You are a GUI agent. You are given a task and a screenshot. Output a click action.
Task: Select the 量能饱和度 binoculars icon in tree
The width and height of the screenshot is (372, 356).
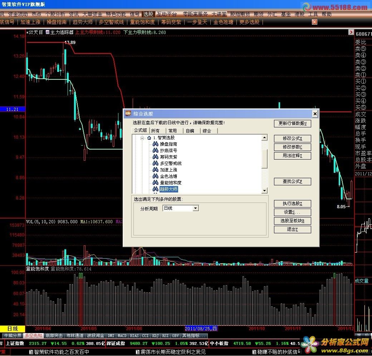pyautogui.click(x=155, y=182)
